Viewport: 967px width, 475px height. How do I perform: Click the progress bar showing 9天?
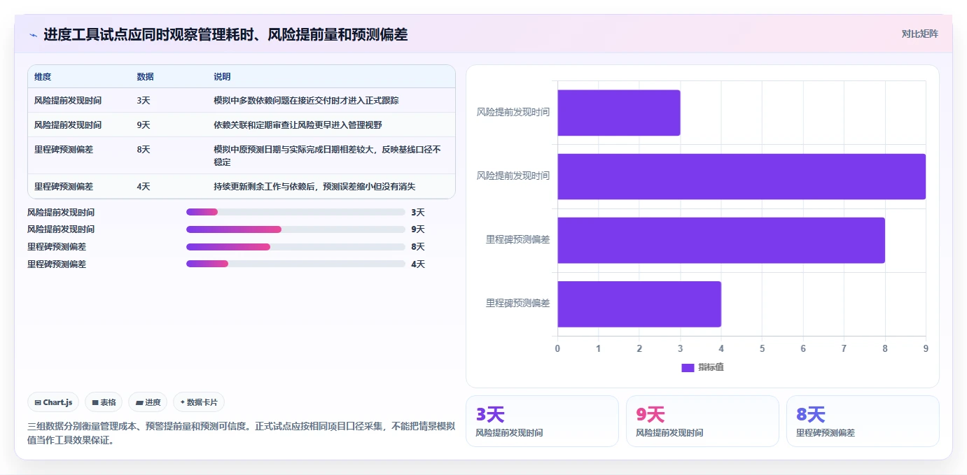(295, 229)
